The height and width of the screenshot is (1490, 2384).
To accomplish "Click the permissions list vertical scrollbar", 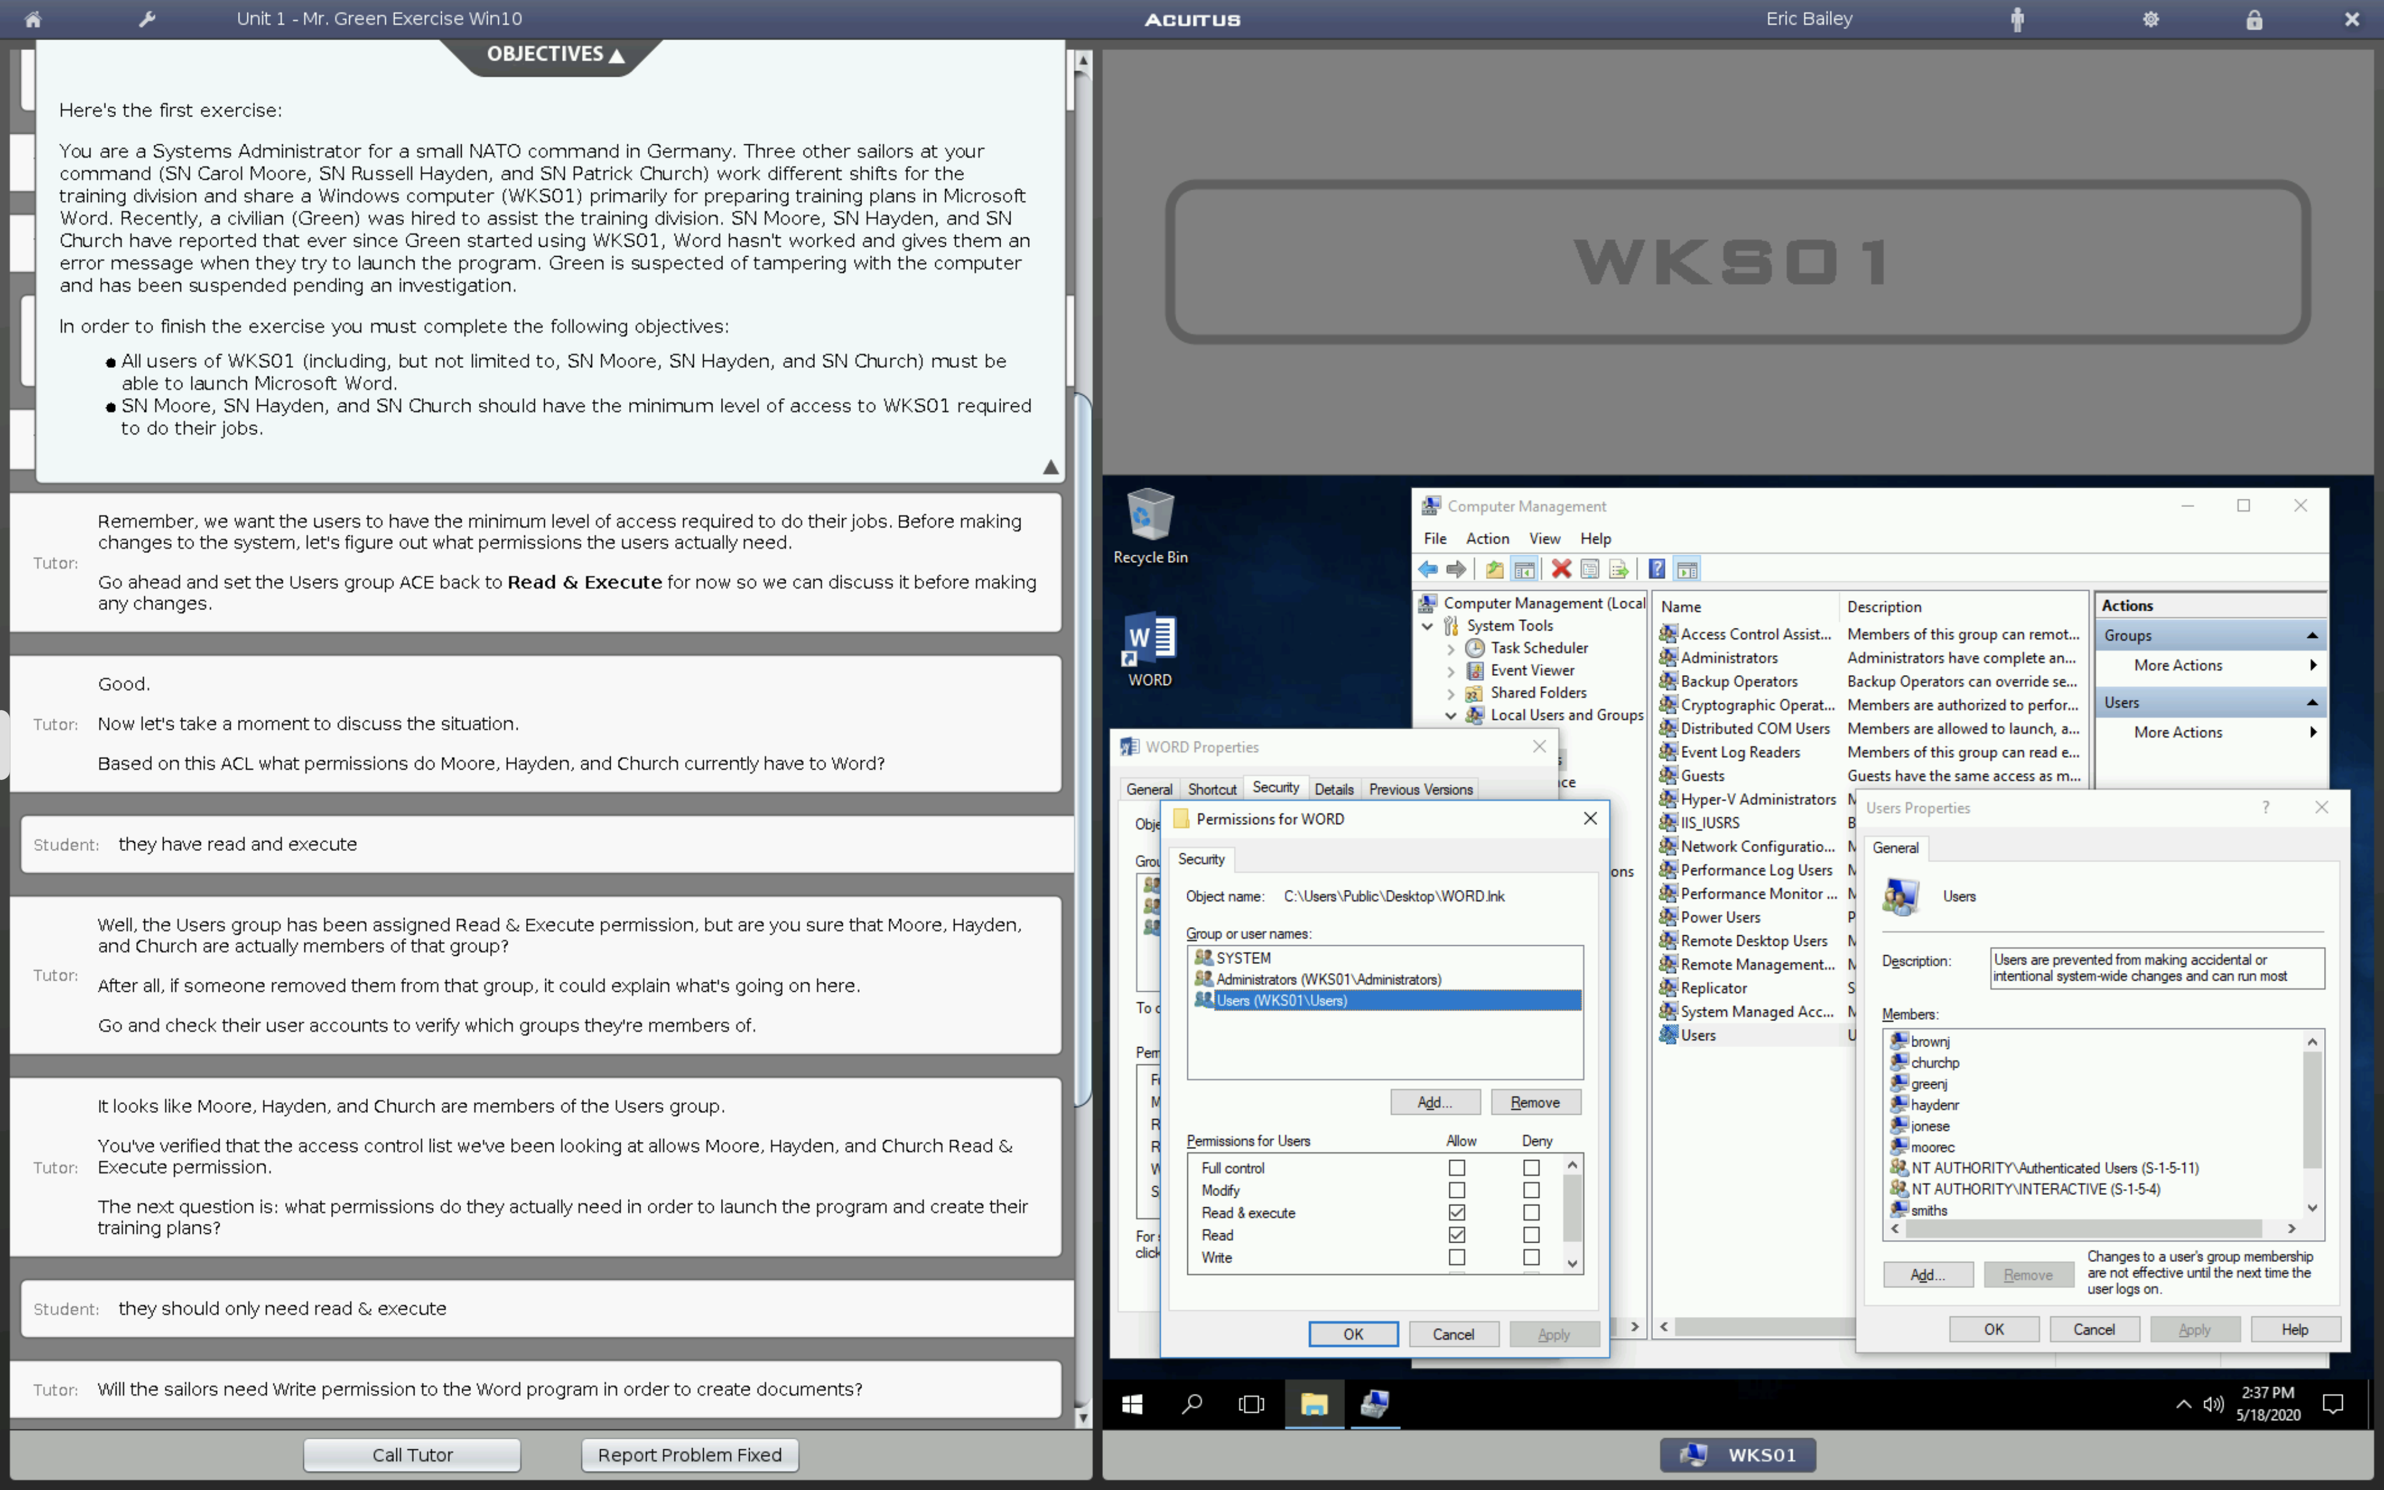I will pos(1571,1213).
